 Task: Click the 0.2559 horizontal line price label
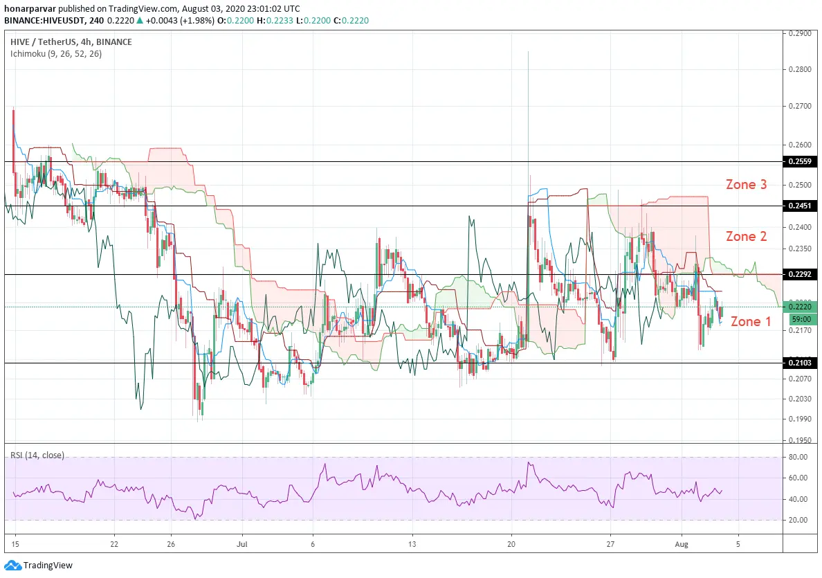coord(800,161)
